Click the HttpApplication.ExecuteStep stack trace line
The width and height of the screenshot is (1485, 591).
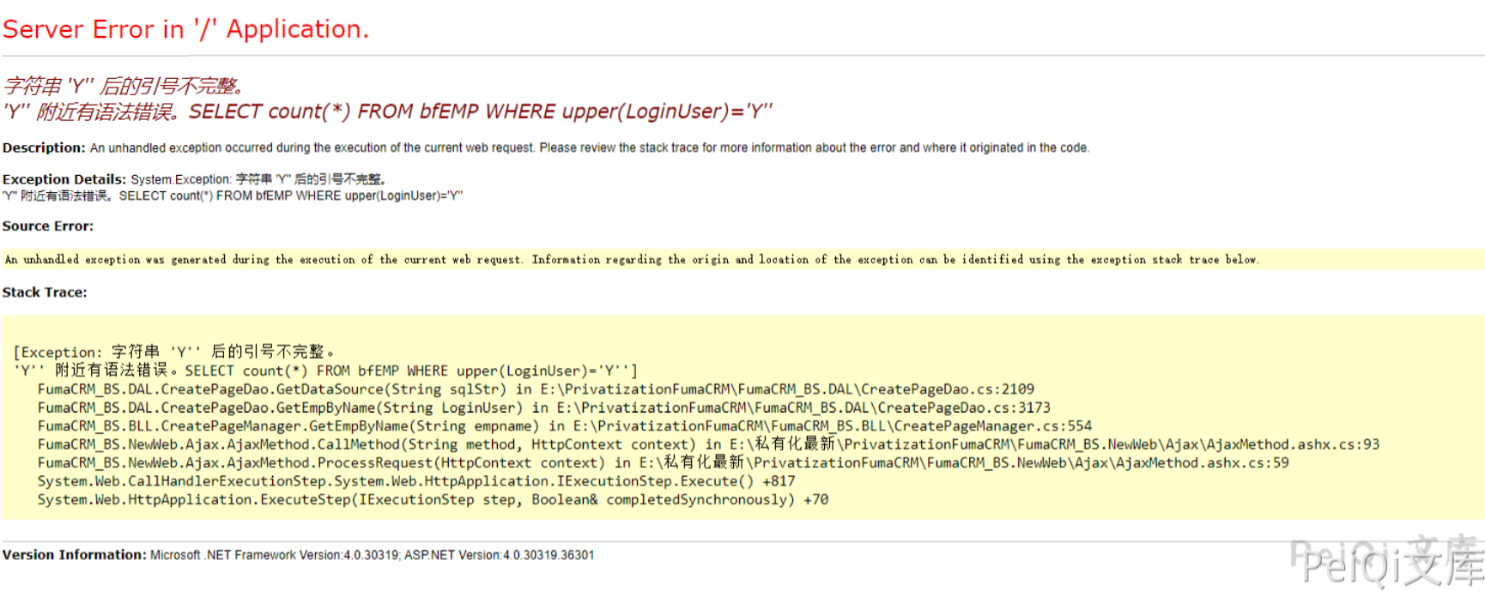tap(433, 500)
